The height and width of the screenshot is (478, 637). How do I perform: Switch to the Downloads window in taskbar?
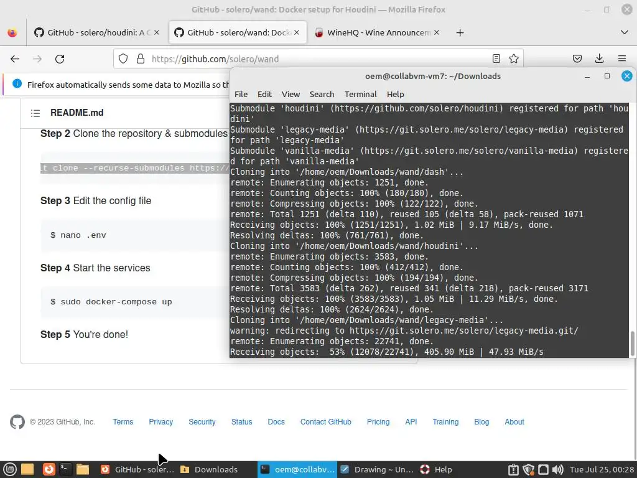tap(216, 469)
